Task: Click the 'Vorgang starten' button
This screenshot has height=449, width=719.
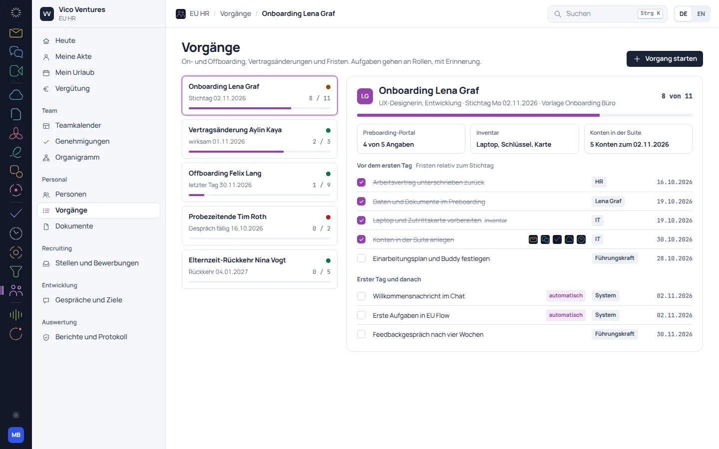Action: [665, 59]
